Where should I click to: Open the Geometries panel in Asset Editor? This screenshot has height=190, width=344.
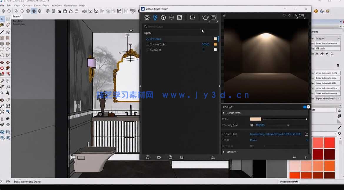164,17
